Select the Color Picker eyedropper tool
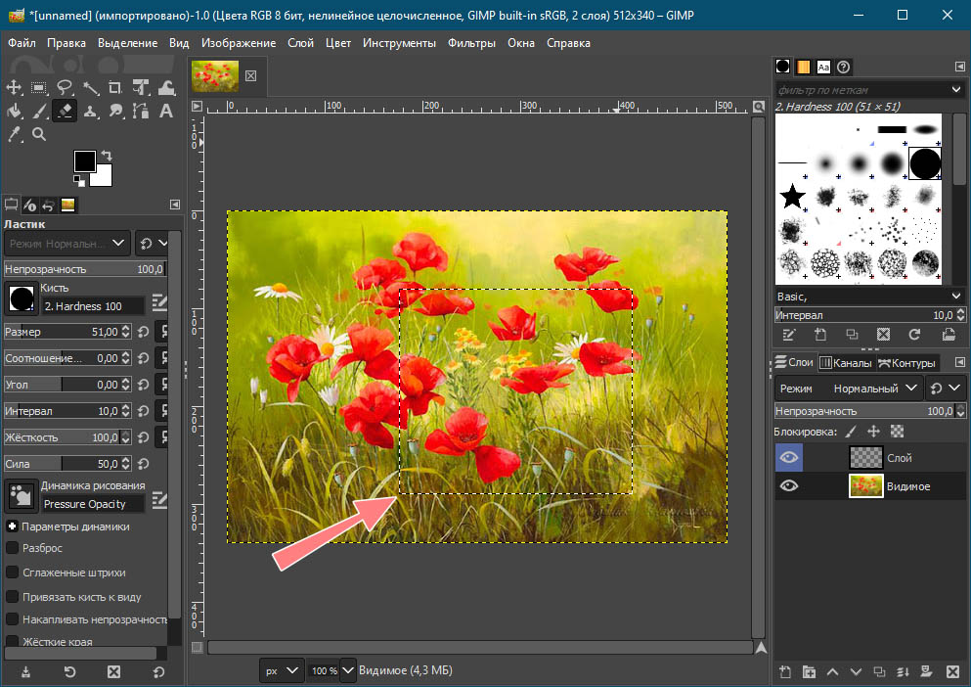The width and height of the screenshot is (971, 687). (x=14, y=134)
